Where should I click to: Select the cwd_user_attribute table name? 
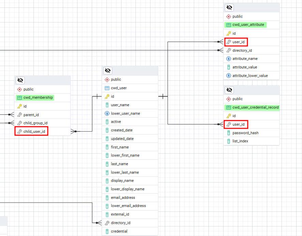248,25
